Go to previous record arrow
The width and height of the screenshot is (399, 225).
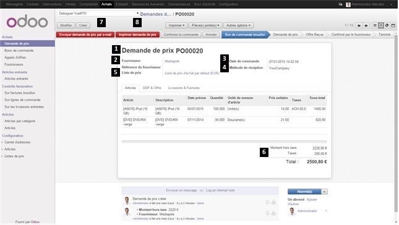click(359, 25)
